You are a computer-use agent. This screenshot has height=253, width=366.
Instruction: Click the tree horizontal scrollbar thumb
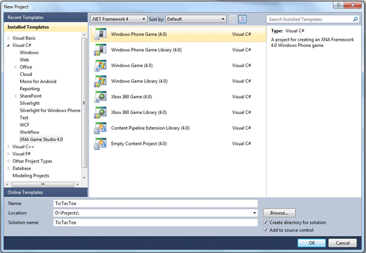click(x=43, y=185)
